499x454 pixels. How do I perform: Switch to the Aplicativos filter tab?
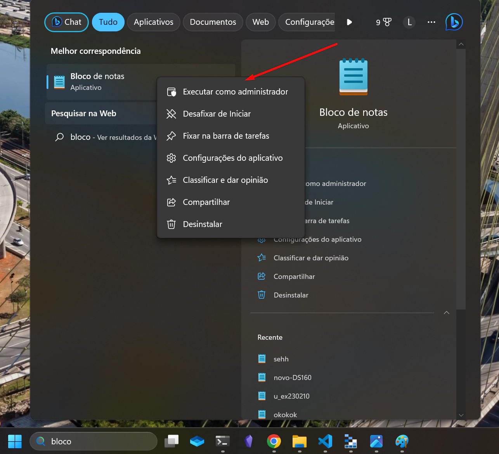click(x=153, y=22)
